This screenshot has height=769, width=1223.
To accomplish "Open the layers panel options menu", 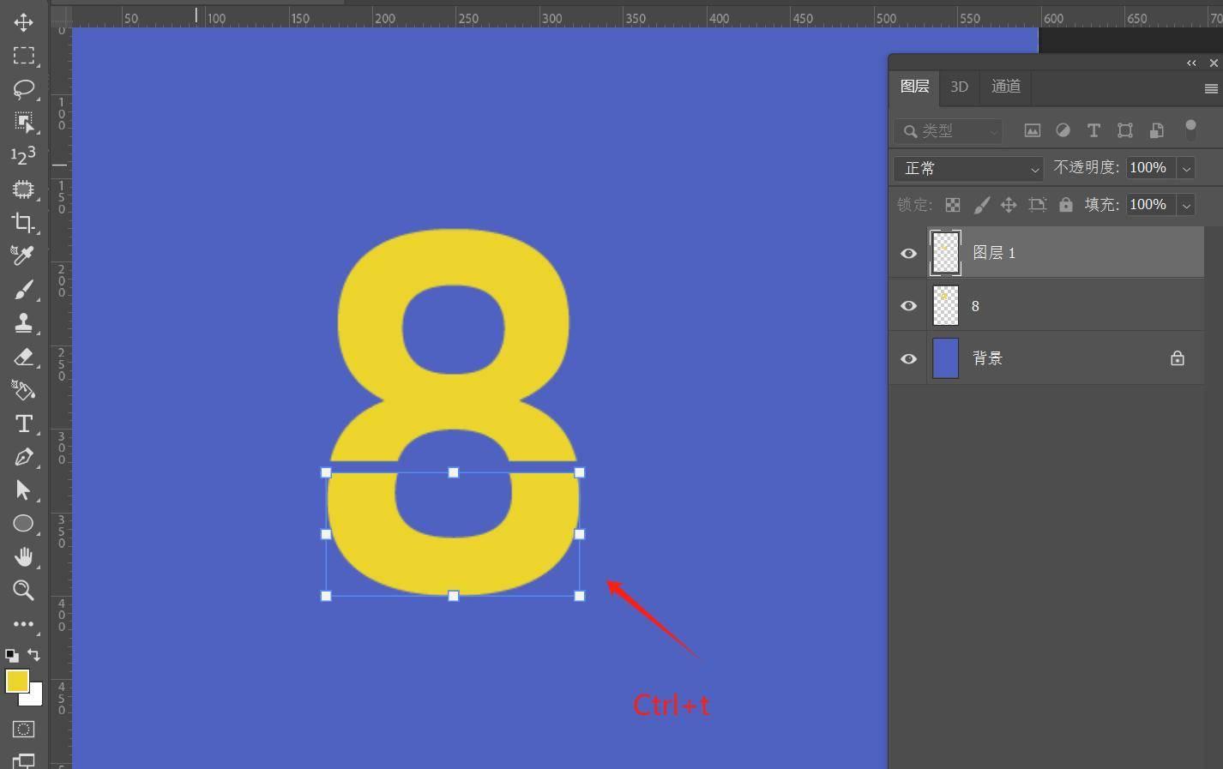I will tap(1211, 88).
